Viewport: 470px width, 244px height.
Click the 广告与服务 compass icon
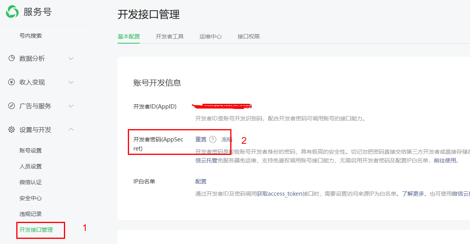coord(12,106)
